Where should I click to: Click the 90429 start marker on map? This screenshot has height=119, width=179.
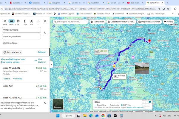pyautogui.click(x=100, y=87)
